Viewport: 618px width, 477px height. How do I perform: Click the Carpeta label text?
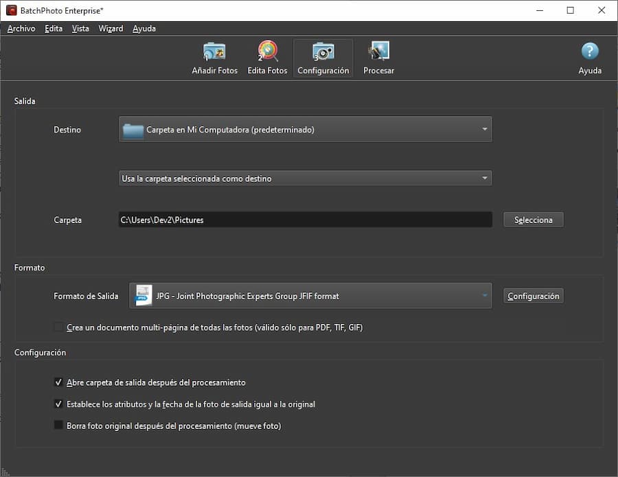(67, 220)
